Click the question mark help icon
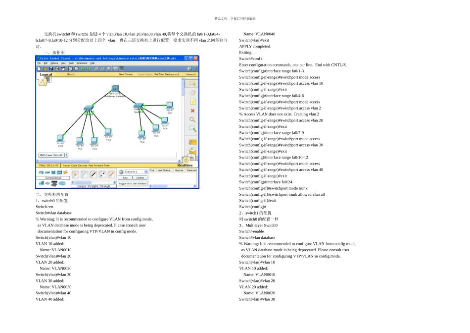Image resolution: width=470 pixels, height=333 pixels. (195, 69)
